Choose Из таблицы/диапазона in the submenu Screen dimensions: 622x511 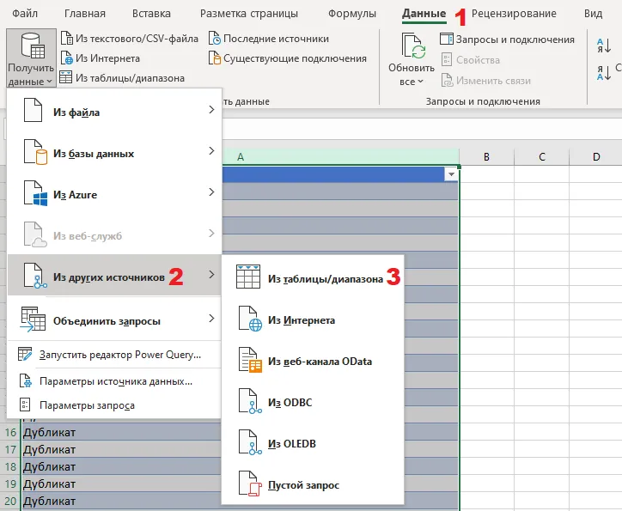point(324,279)
